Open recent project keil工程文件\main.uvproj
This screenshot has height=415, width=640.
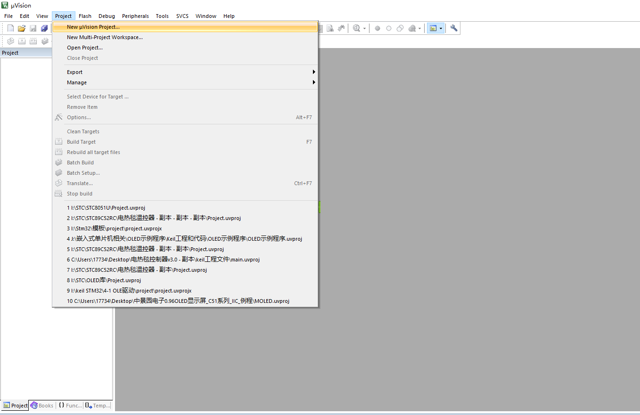[185, 260]
